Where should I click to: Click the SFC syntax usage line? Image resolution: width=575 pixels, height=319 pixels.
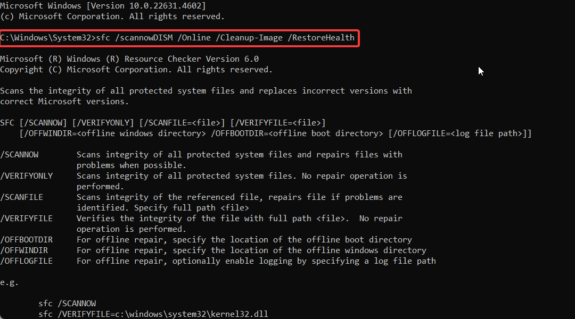(x=163, y=123)
